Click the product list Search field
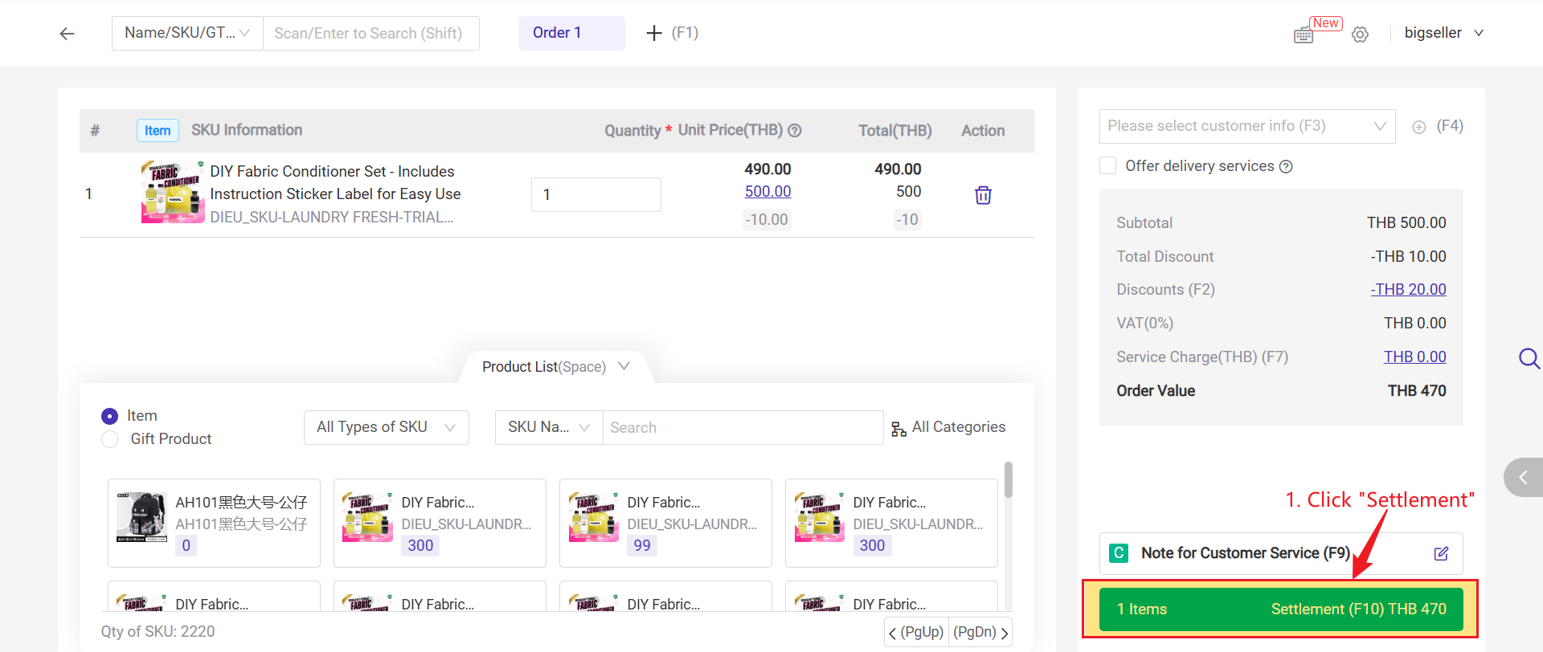Screen dimensions: 1543x652 [x=743, y=427]
